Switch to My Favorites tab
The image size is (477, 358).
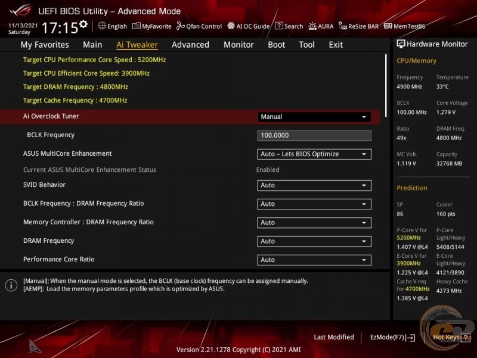point(45,45)
